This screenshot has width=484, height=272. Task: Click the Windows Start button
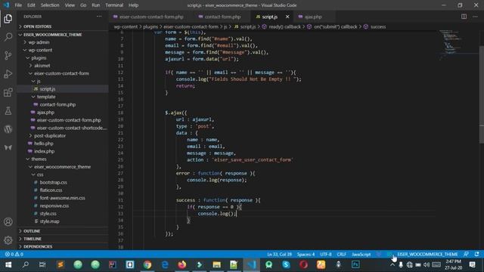pos(8,264)
